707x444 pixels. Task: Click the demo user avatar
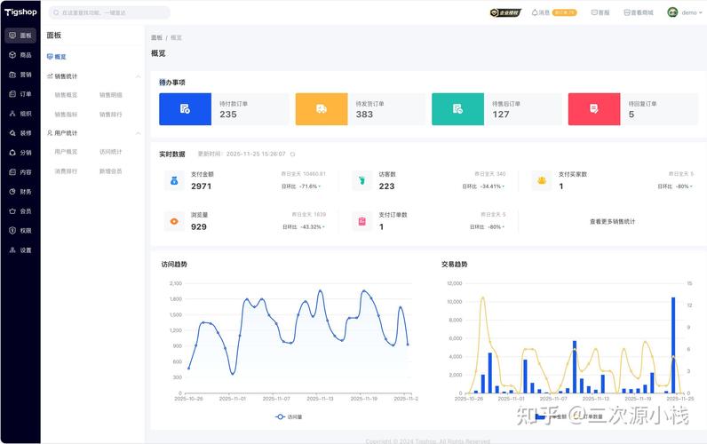click(x=672, y=12)
